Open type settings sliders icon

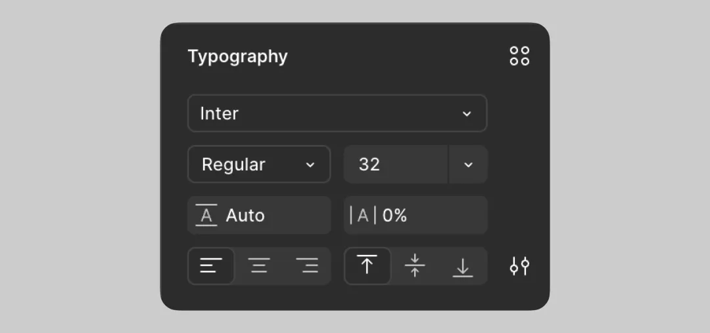point(519,266)
